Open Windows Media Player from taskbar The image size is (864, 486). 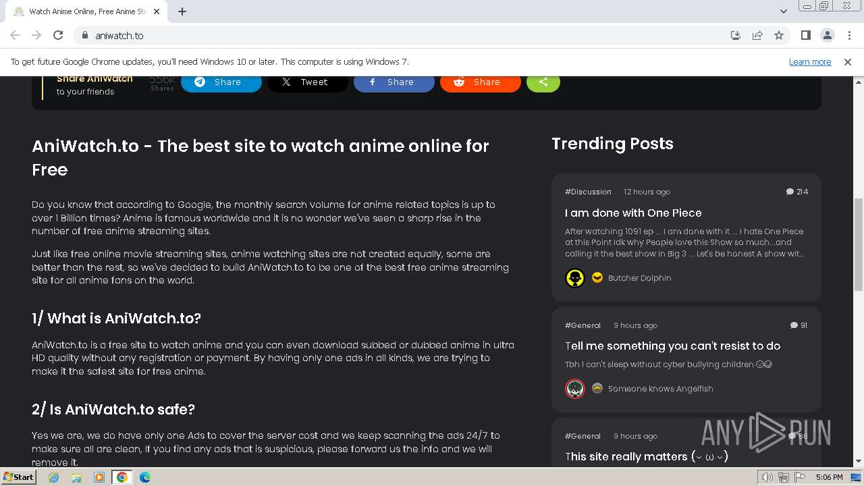[99, 477]
